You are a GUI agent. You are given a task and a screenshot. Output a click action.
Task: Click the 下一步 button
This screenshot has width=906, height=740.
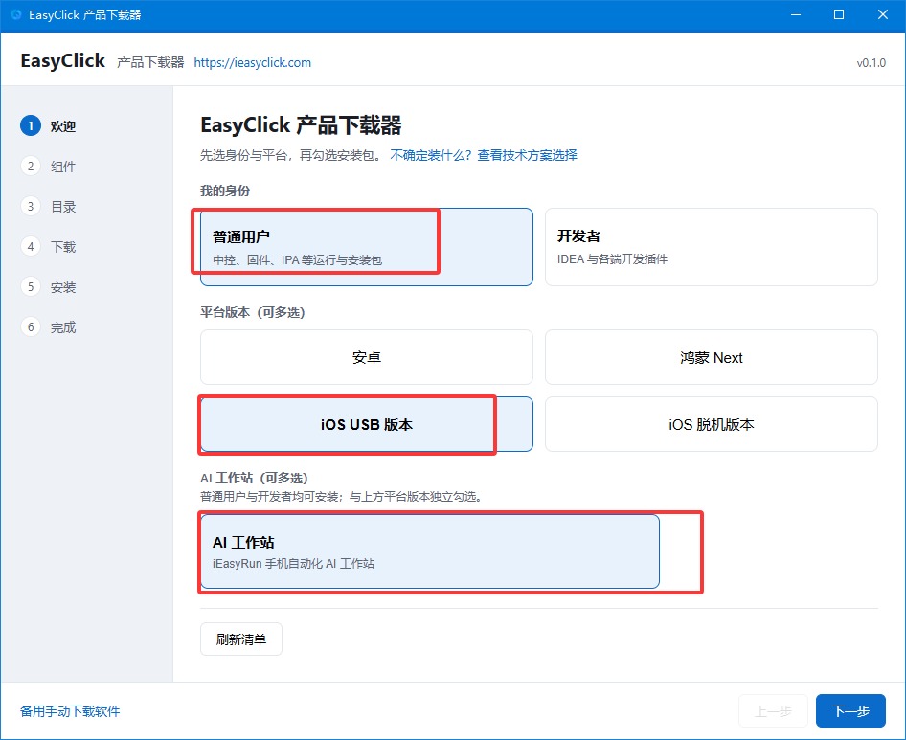tap(850, 710)
